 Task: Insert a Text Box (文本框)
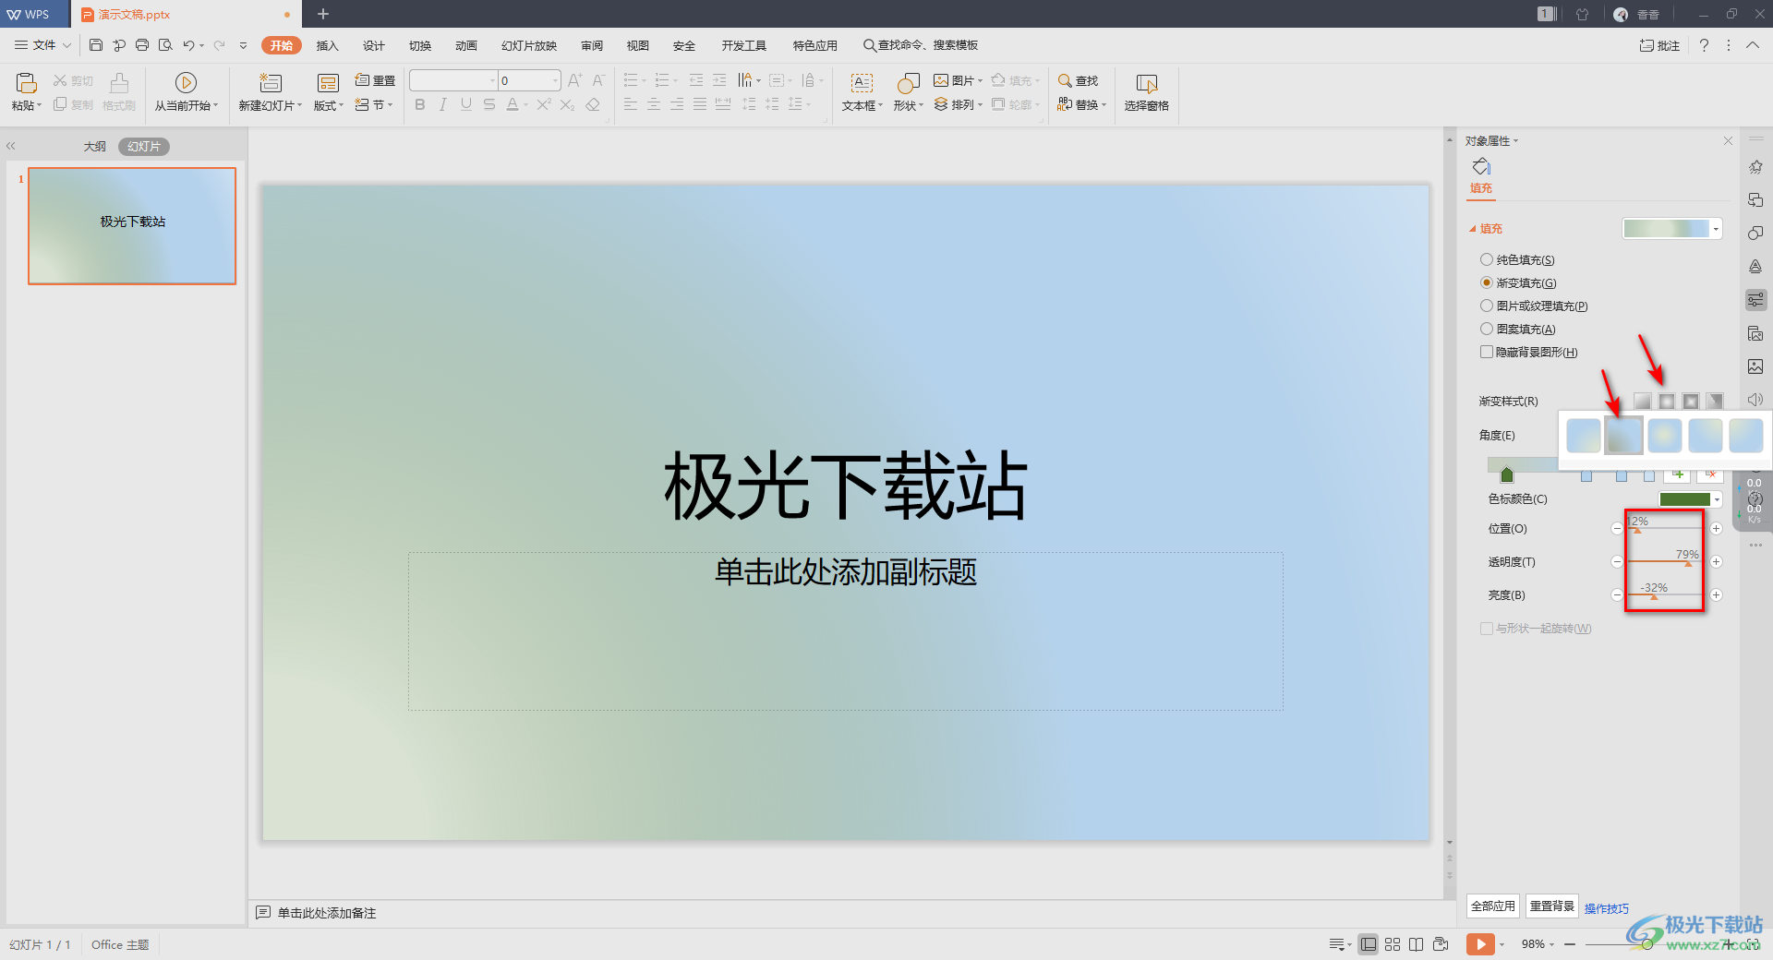tap(862, 92)
